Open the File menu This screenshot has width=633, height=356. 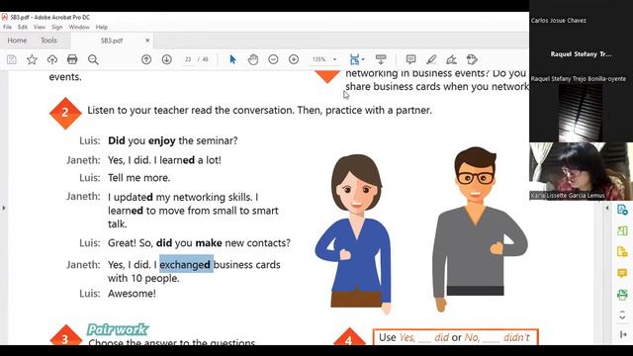click(x=7, y=27)
